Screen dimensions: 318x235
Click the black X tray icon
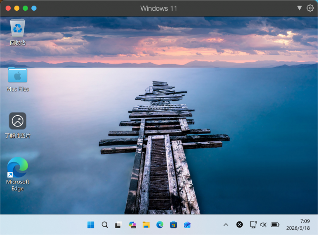(239, 224)
